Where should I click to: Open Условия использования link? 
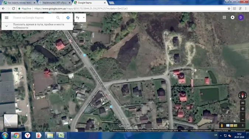[x=201, y=131]
